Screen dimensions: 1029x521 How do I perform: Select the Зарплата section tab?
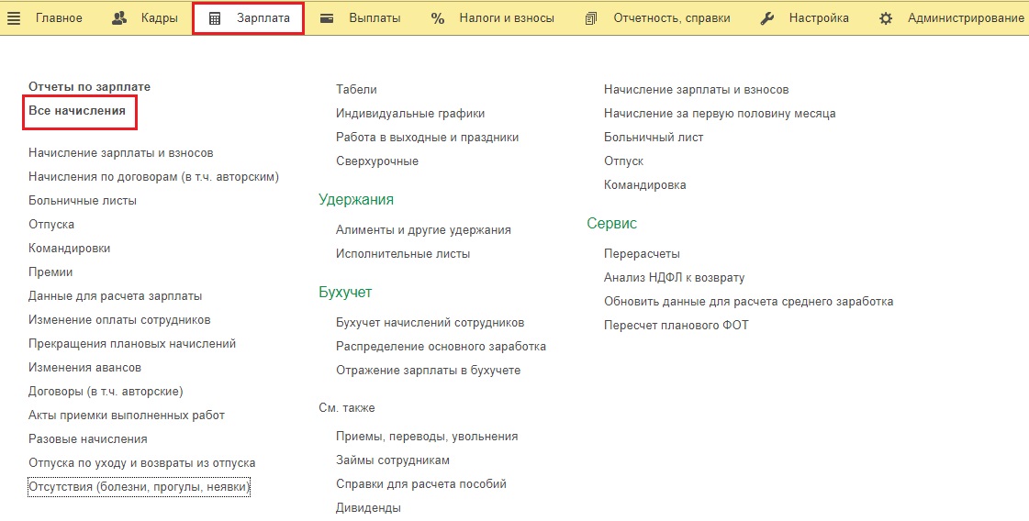pyautogui.click(x=249, y=18)
